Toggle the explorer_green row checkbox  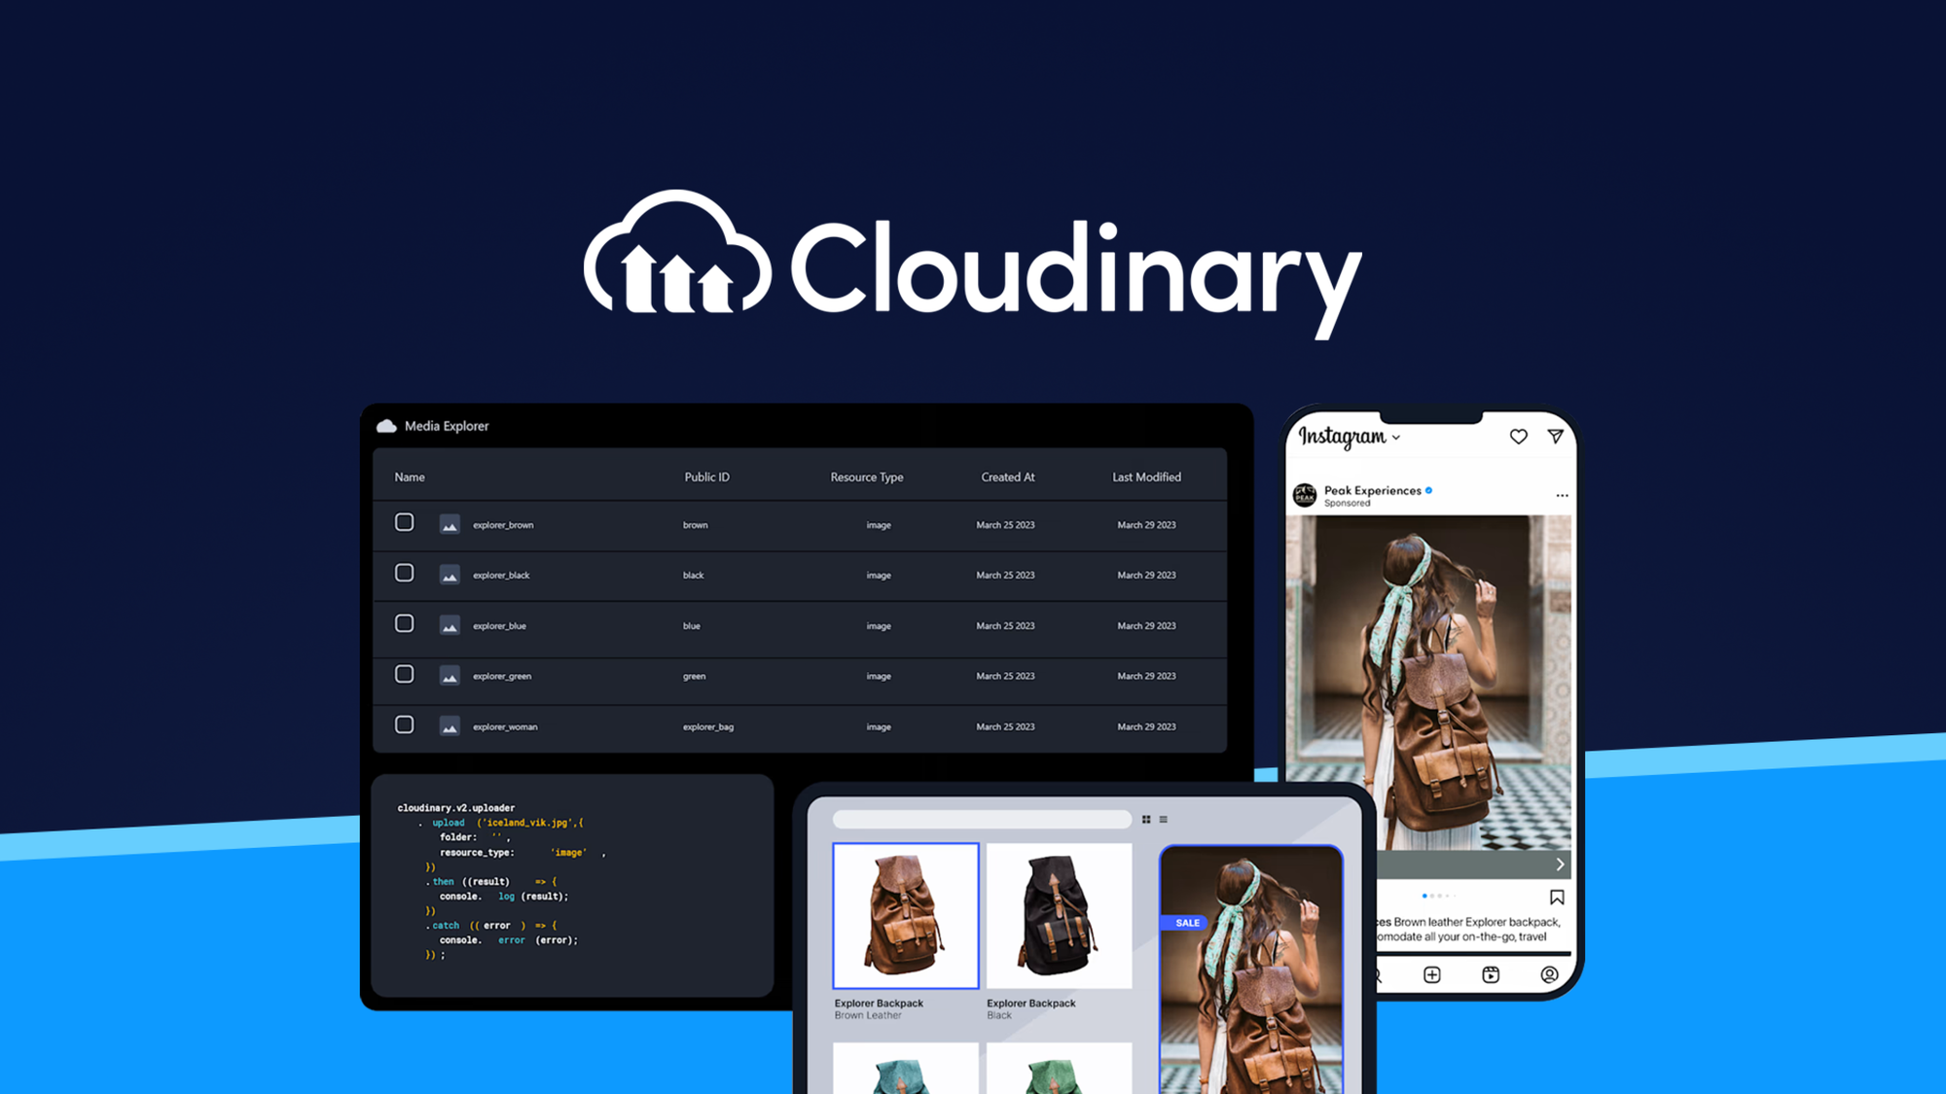(x=404, y=673)
